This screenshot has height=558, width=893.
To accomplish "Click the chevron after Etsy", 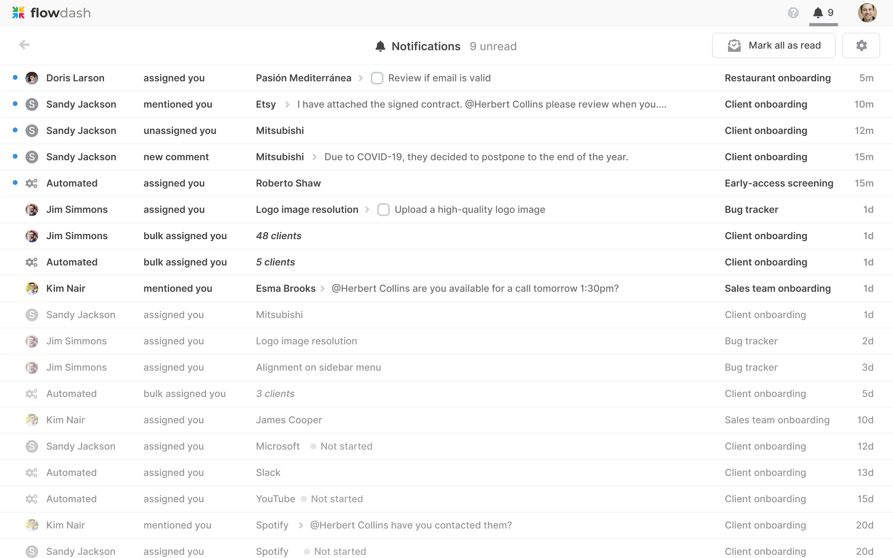I will pyautogui.click(x=287, y=104).
